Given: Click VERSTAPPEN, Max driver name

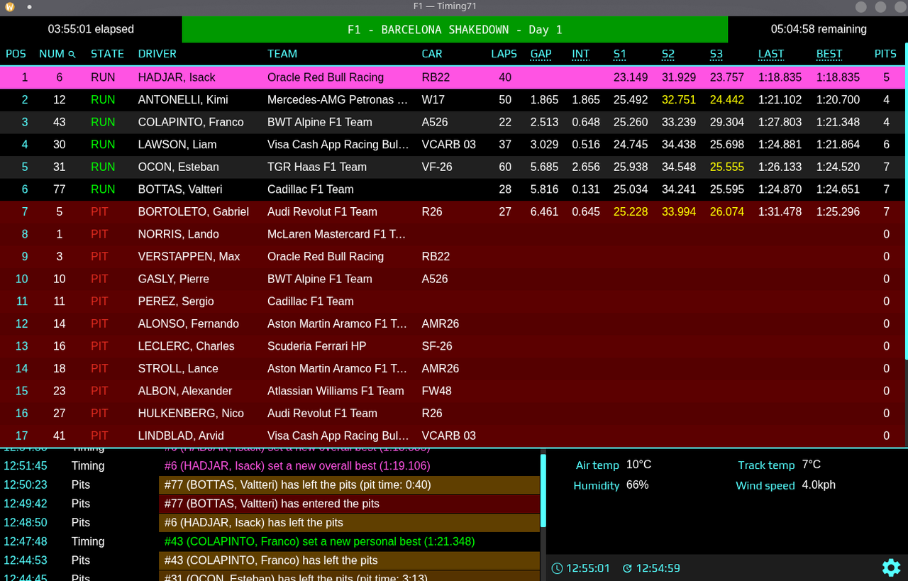Looking at the screenshot, I should [189, 257].
